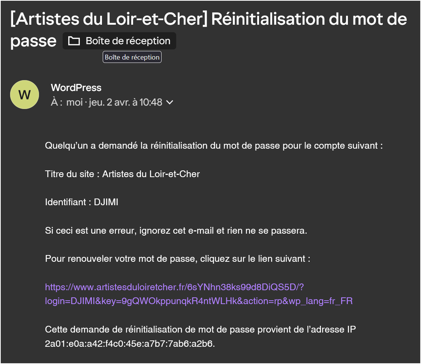Click the "À :" recipient label
Screen dimensions: 421x364
[x=57, y=102]
